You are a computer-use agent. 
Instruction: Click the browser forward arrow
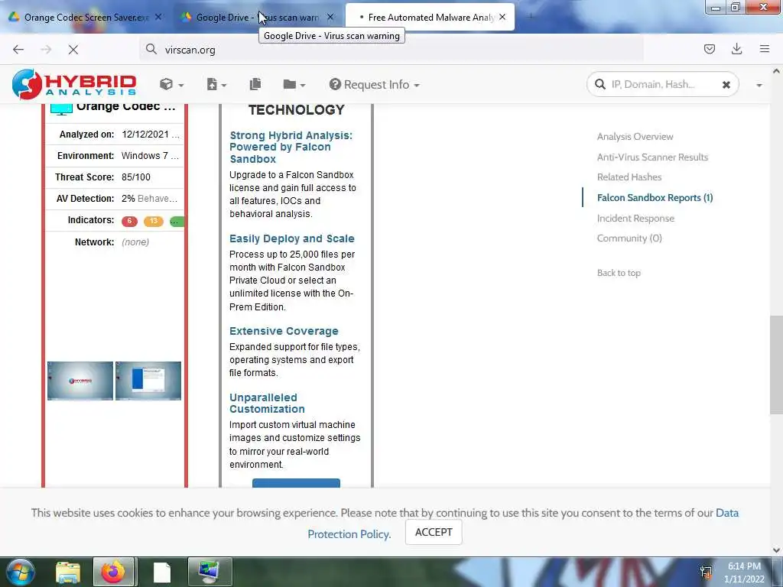(x=46, y=50)
